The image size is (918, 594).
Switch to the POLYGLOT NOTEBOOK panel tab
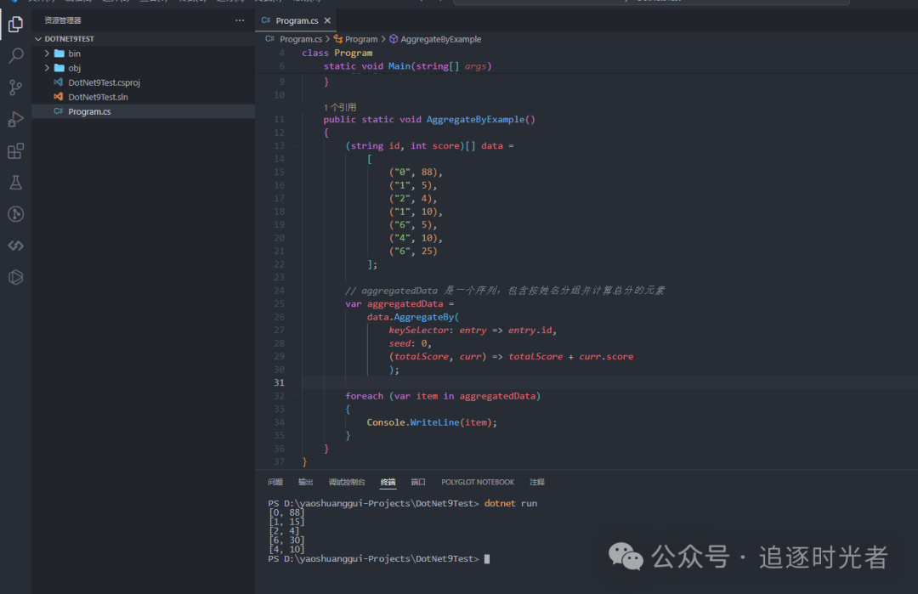[478, 482]
